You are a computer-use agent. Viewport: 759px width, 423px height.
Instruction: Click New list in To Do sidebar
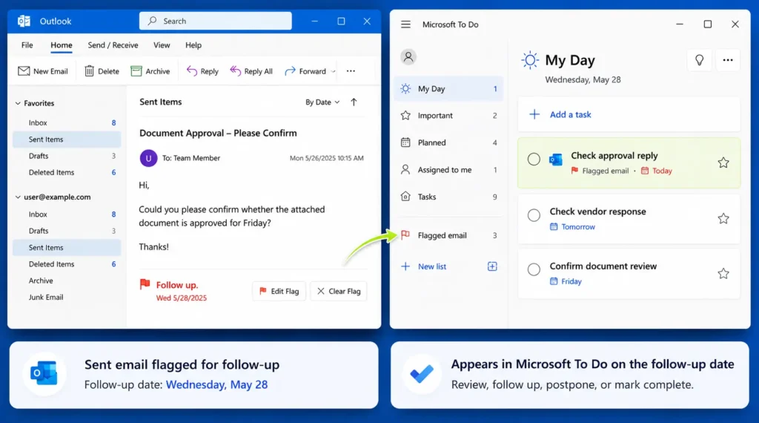(x=432, y=266)
